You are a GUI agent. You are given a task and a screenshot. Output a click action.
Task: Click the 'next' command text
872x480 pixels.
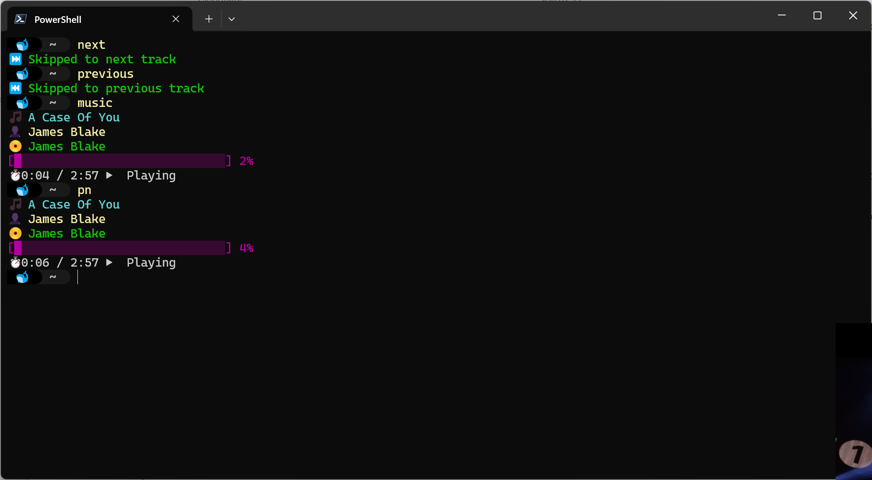coord(92,44)
